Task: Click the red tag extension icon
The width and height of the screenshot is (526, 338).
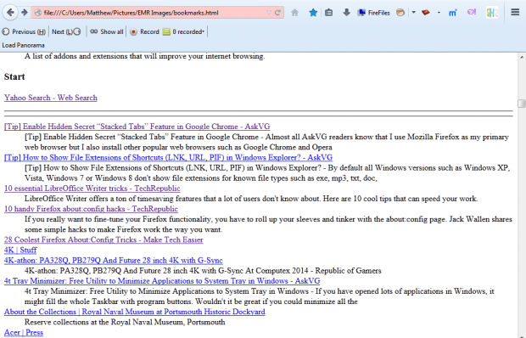Action: (426, 13)
